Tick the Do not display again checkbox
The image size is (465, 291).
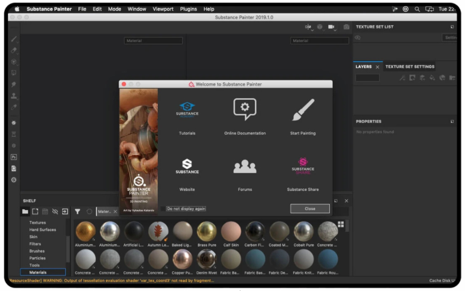(x=163, y=209)
